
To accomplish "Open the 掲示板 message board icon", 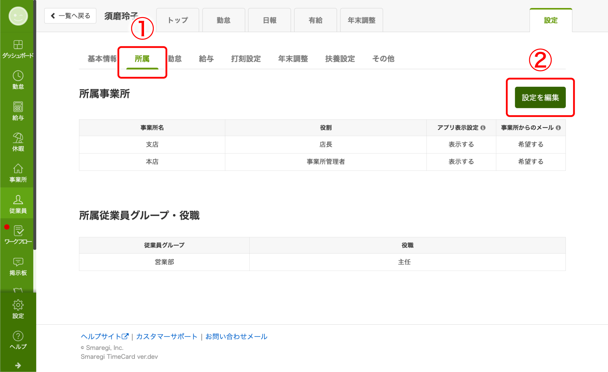I will [x=18, y=266].
